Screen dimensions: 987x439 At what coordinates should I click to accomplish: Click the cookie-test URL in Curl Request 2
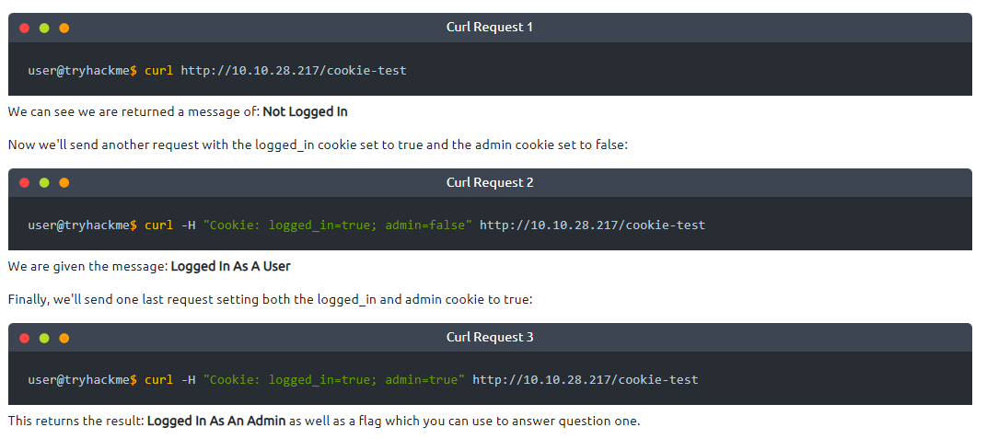point(592,225)
